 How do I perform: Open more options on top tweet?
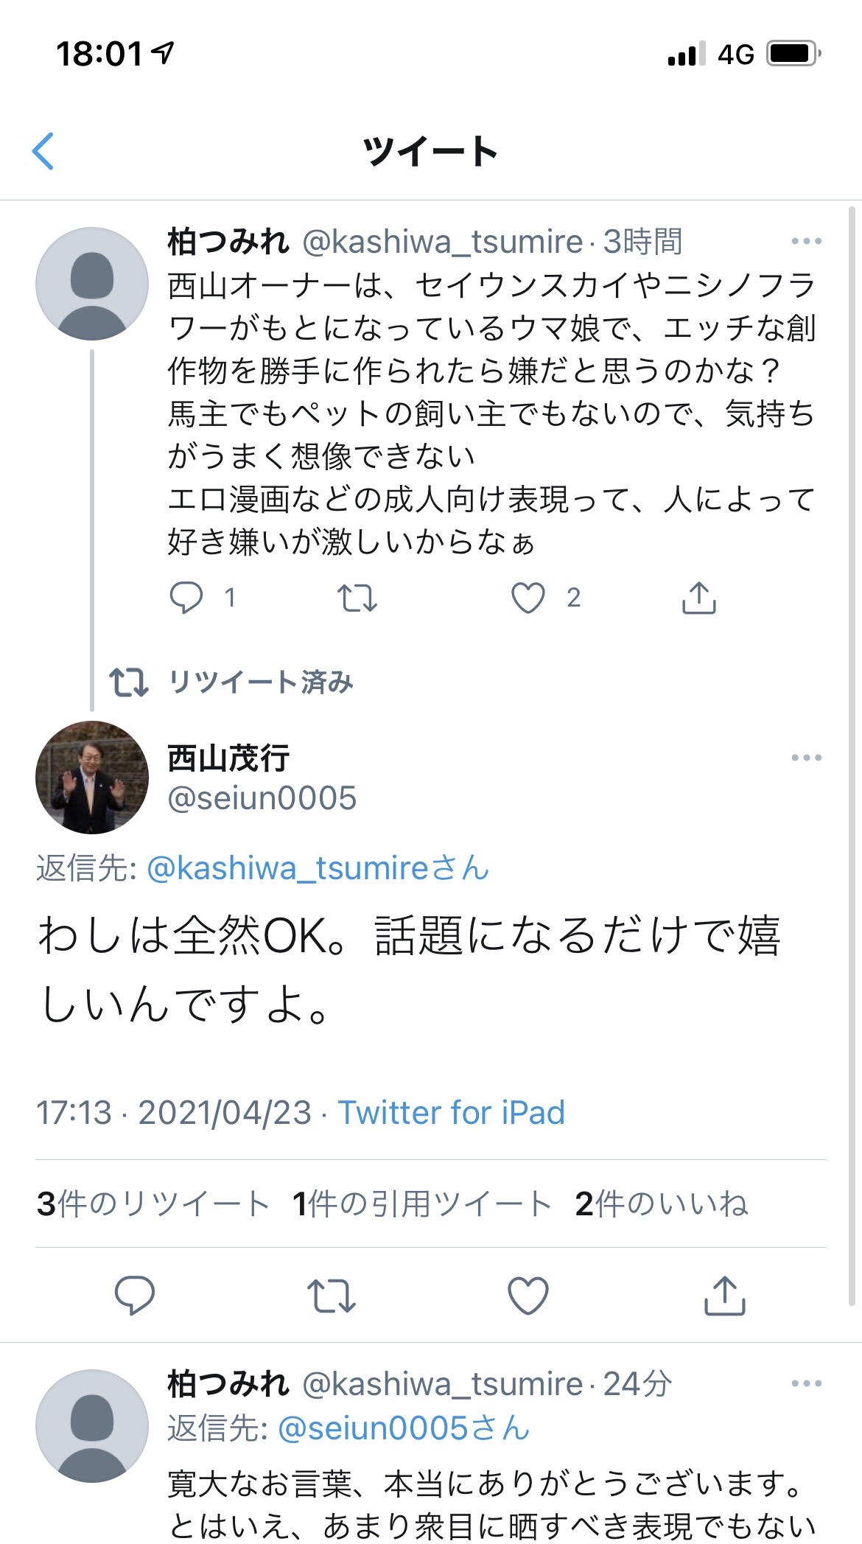(x=806, y=241)
